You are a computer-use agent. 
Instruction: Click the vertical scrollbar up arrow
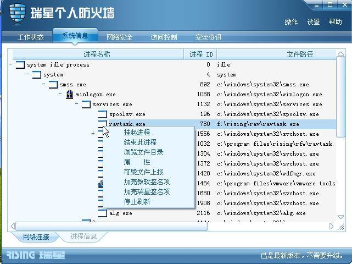point(340,53)
